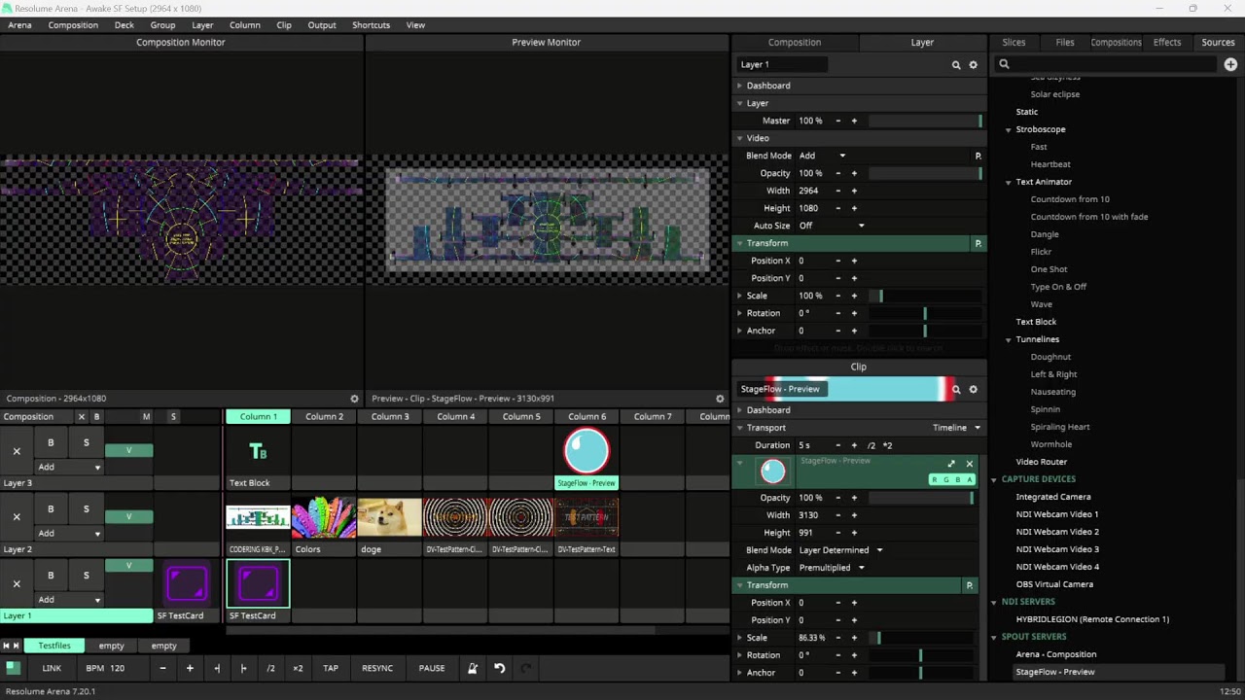Toggle Solo on Layer 3
Image resolution: width=1245 pixels, height=700 pixels.
pos(86,442)
